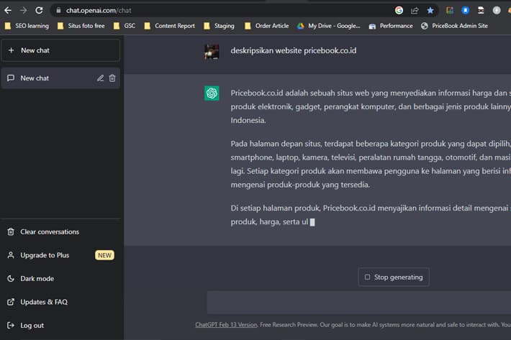Open Content Report bookmark folder

click(x=169, y=26)
